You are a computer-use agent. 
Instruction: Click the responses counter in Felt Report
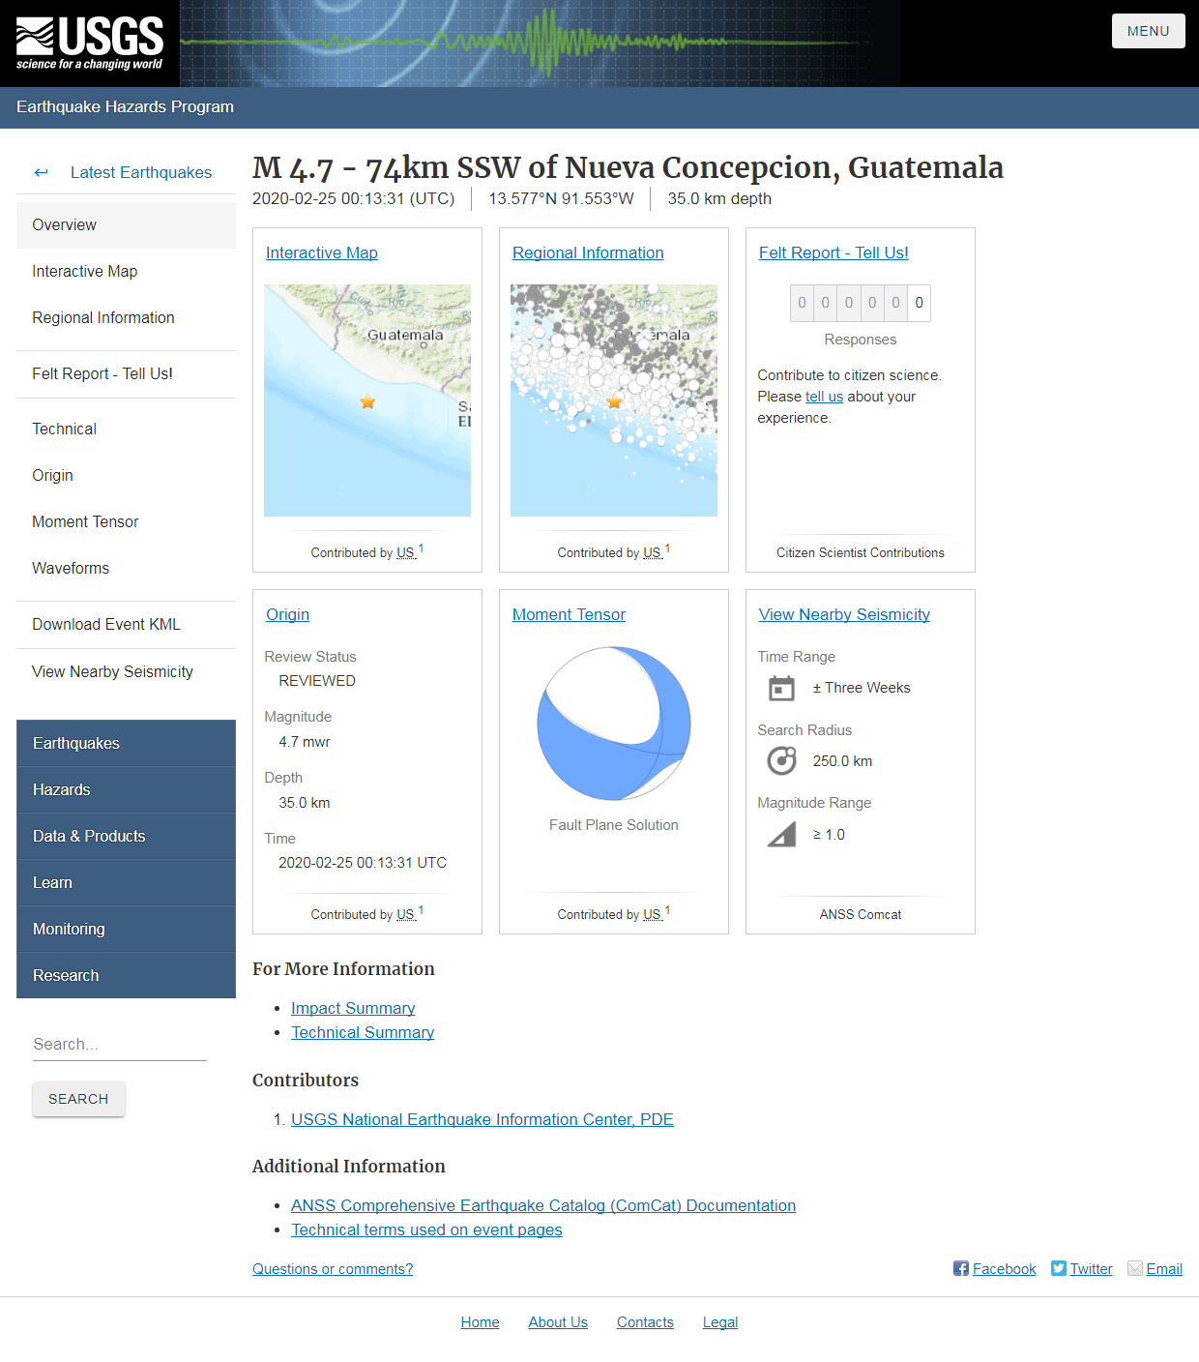coord(861,303)
